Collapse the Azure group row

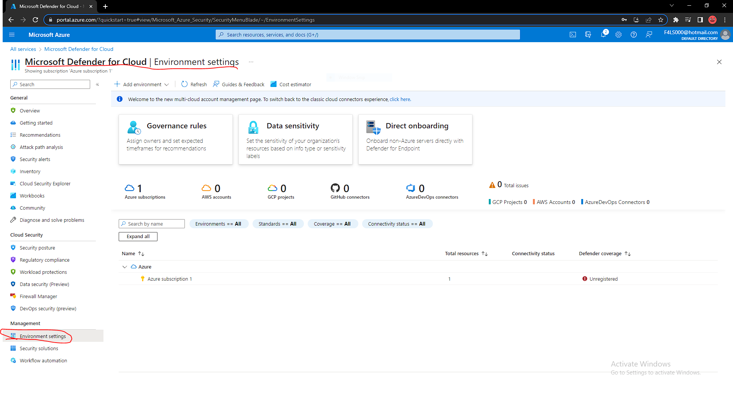124,267
